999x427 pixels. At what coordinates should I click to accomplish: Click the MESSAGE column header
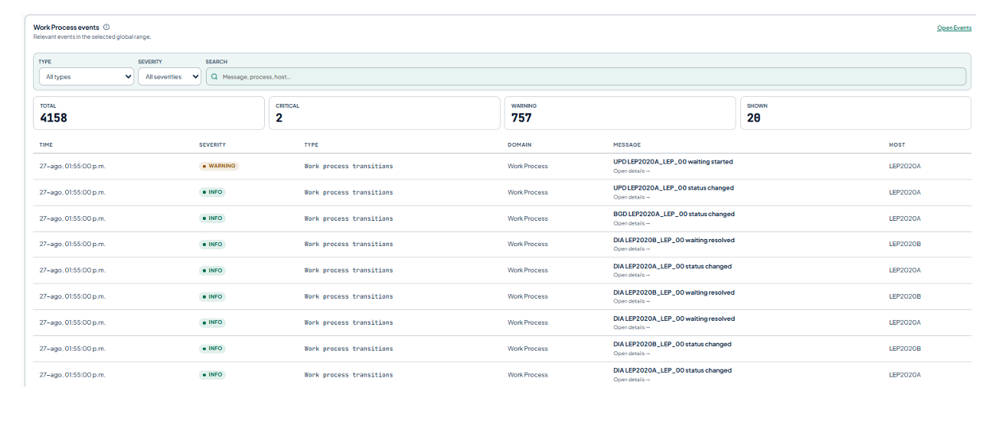pos(627,144)
